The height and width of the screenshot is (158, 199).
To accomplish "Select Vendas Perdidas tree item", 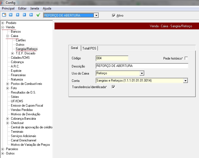I will 22,110.
